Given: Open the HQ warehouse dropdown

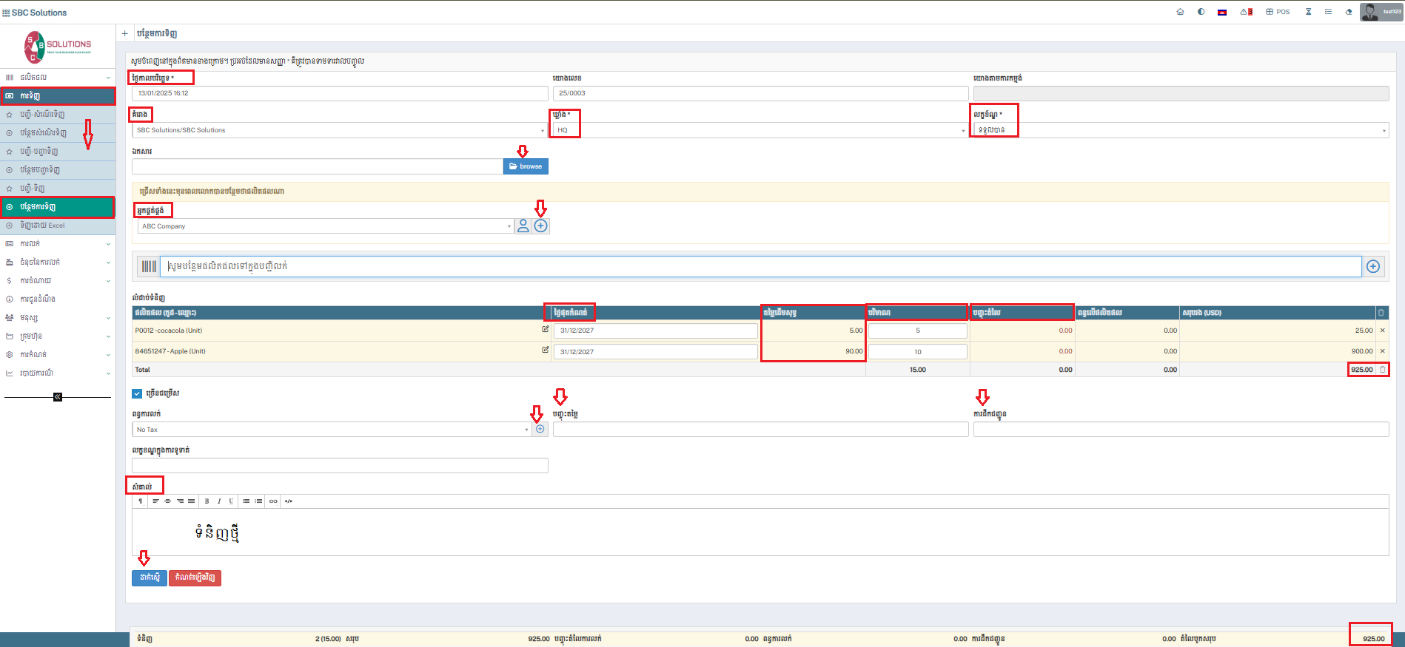Looking at the screenshot, I should click(759, 130).
